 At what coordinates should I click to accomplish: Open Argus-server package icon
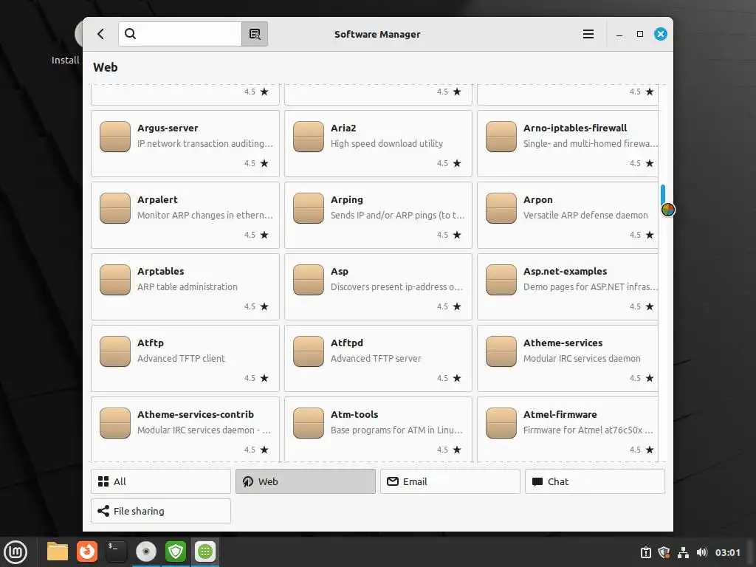pos(114,137)
